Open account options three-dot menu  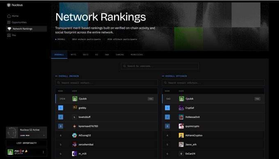pos(43,152)
